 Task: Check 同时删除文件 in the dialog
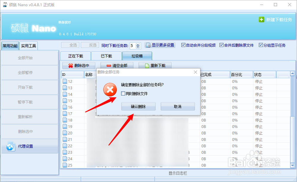click(123, 93)
